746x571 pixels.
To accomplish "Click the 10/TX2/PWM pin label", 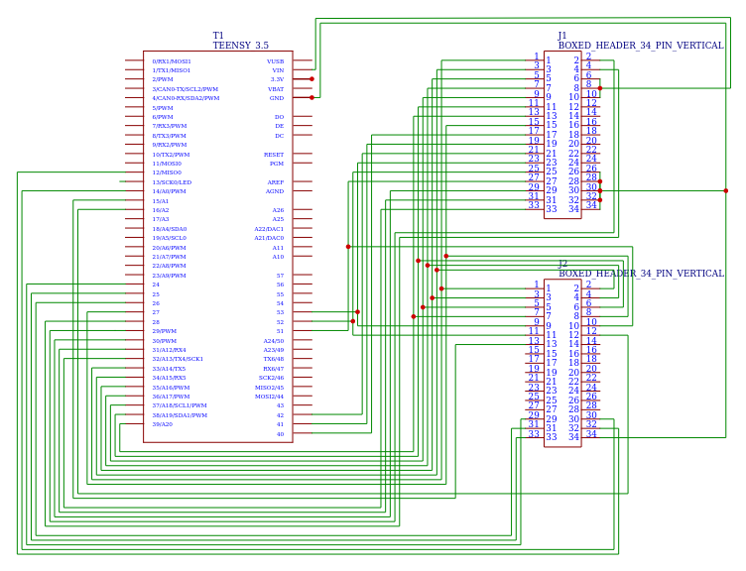I will 171,155.
